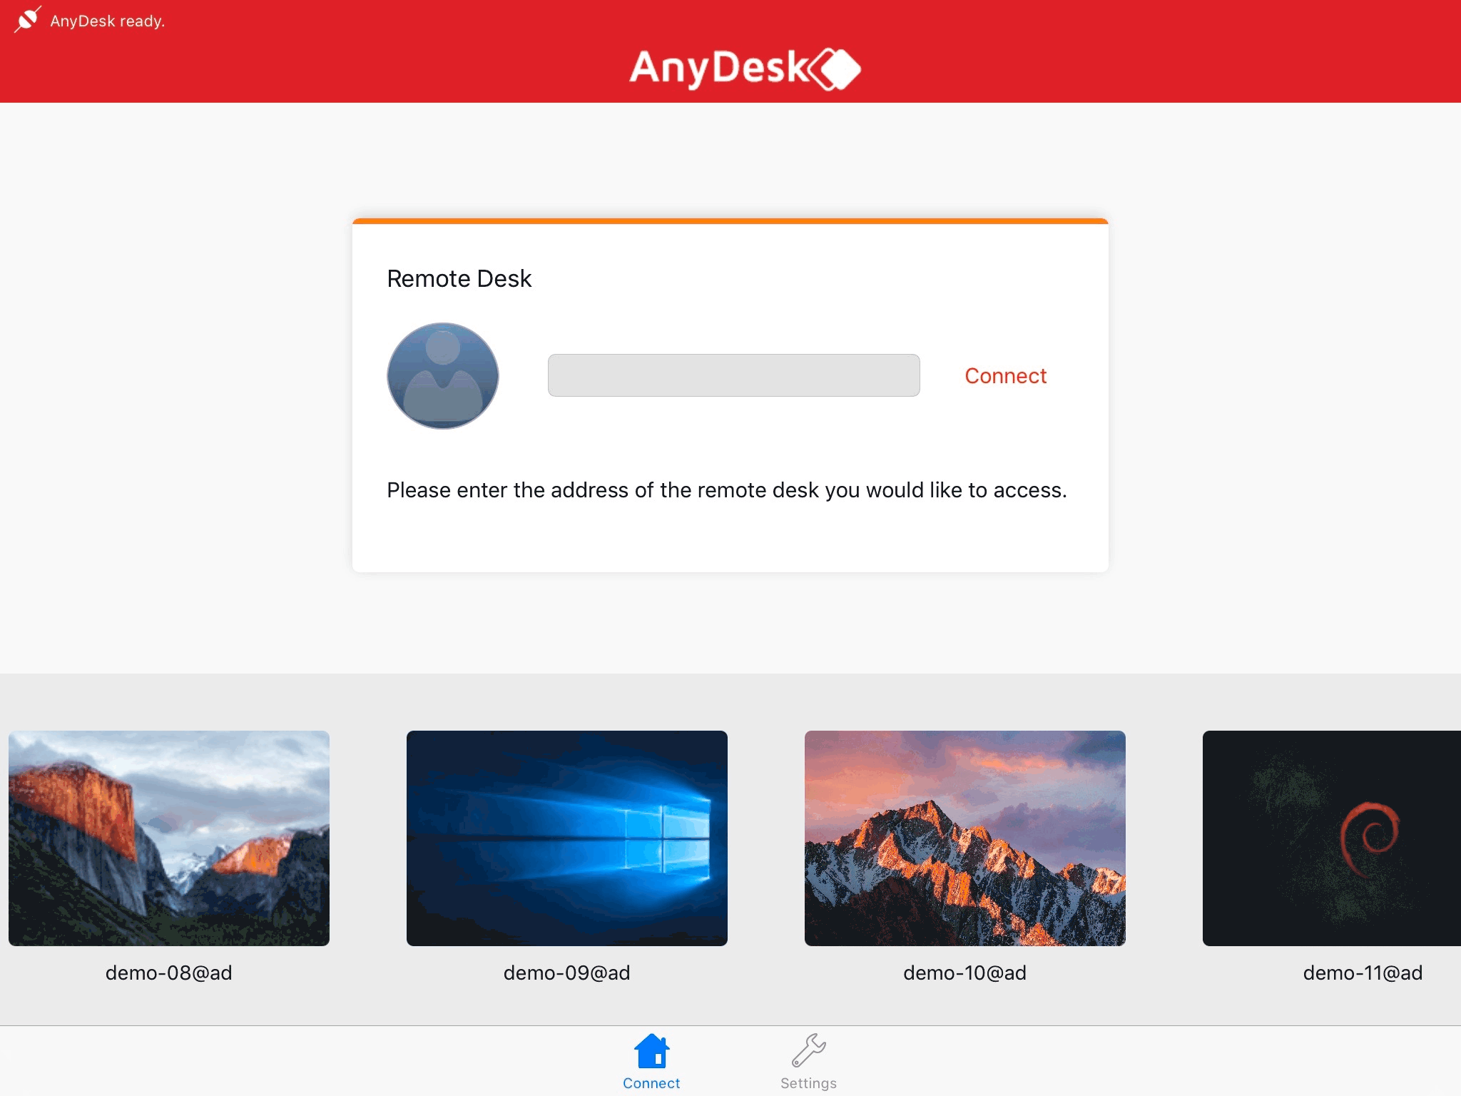1461x1096 pixels.
Task: Open the demo-09@ad Windows desktop thumbnail
Action: [x=567, y=838]
